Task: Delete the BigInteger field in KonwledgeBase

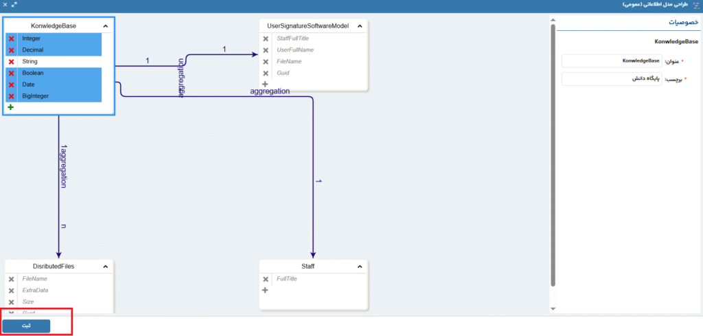Action: [11, 96]
